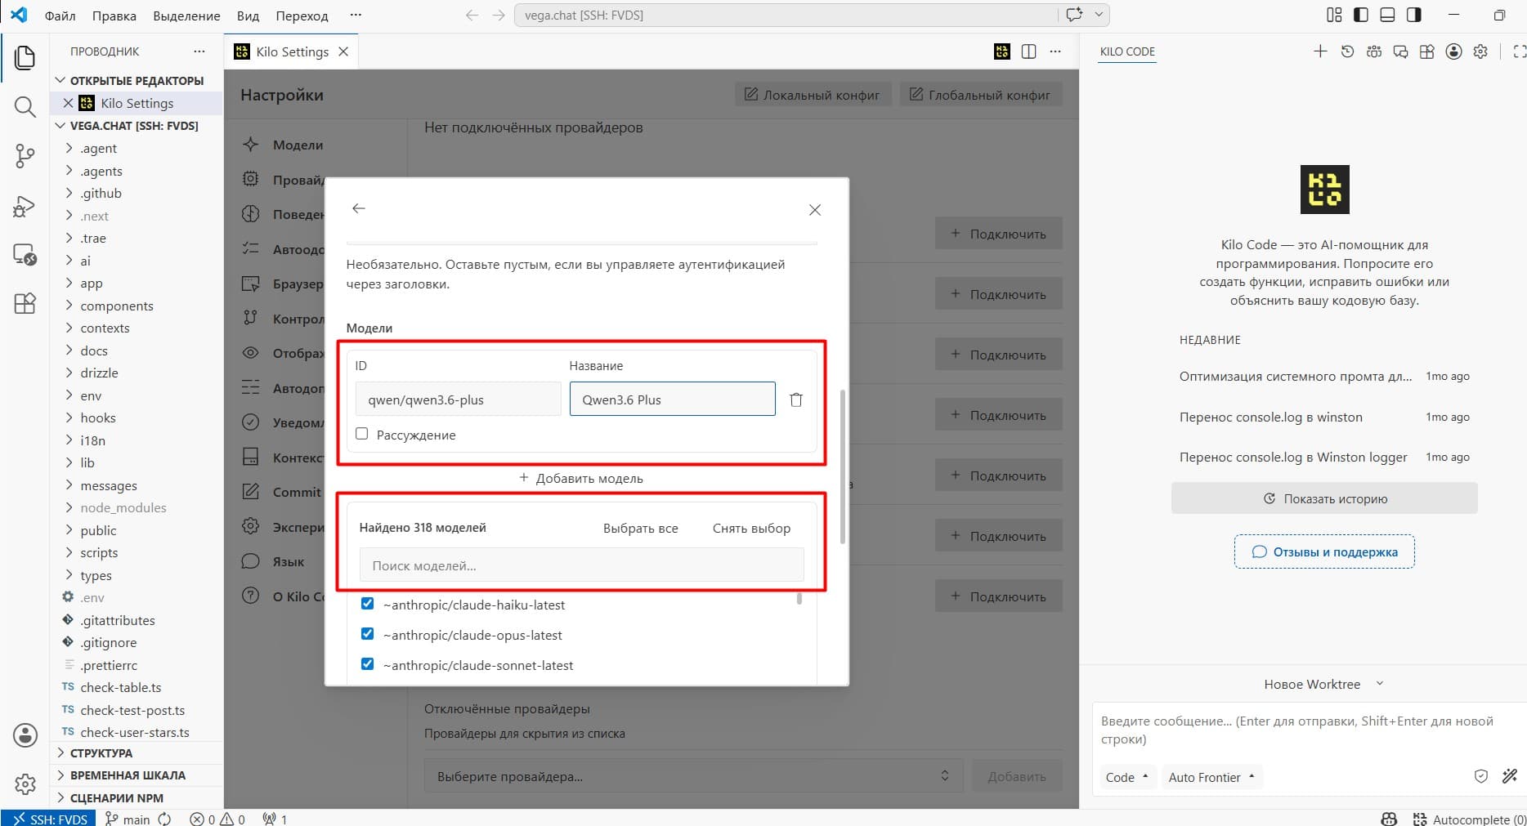Split the editor to the right
Viewport: 1527px width, 826px height.
coord(1029,51)
